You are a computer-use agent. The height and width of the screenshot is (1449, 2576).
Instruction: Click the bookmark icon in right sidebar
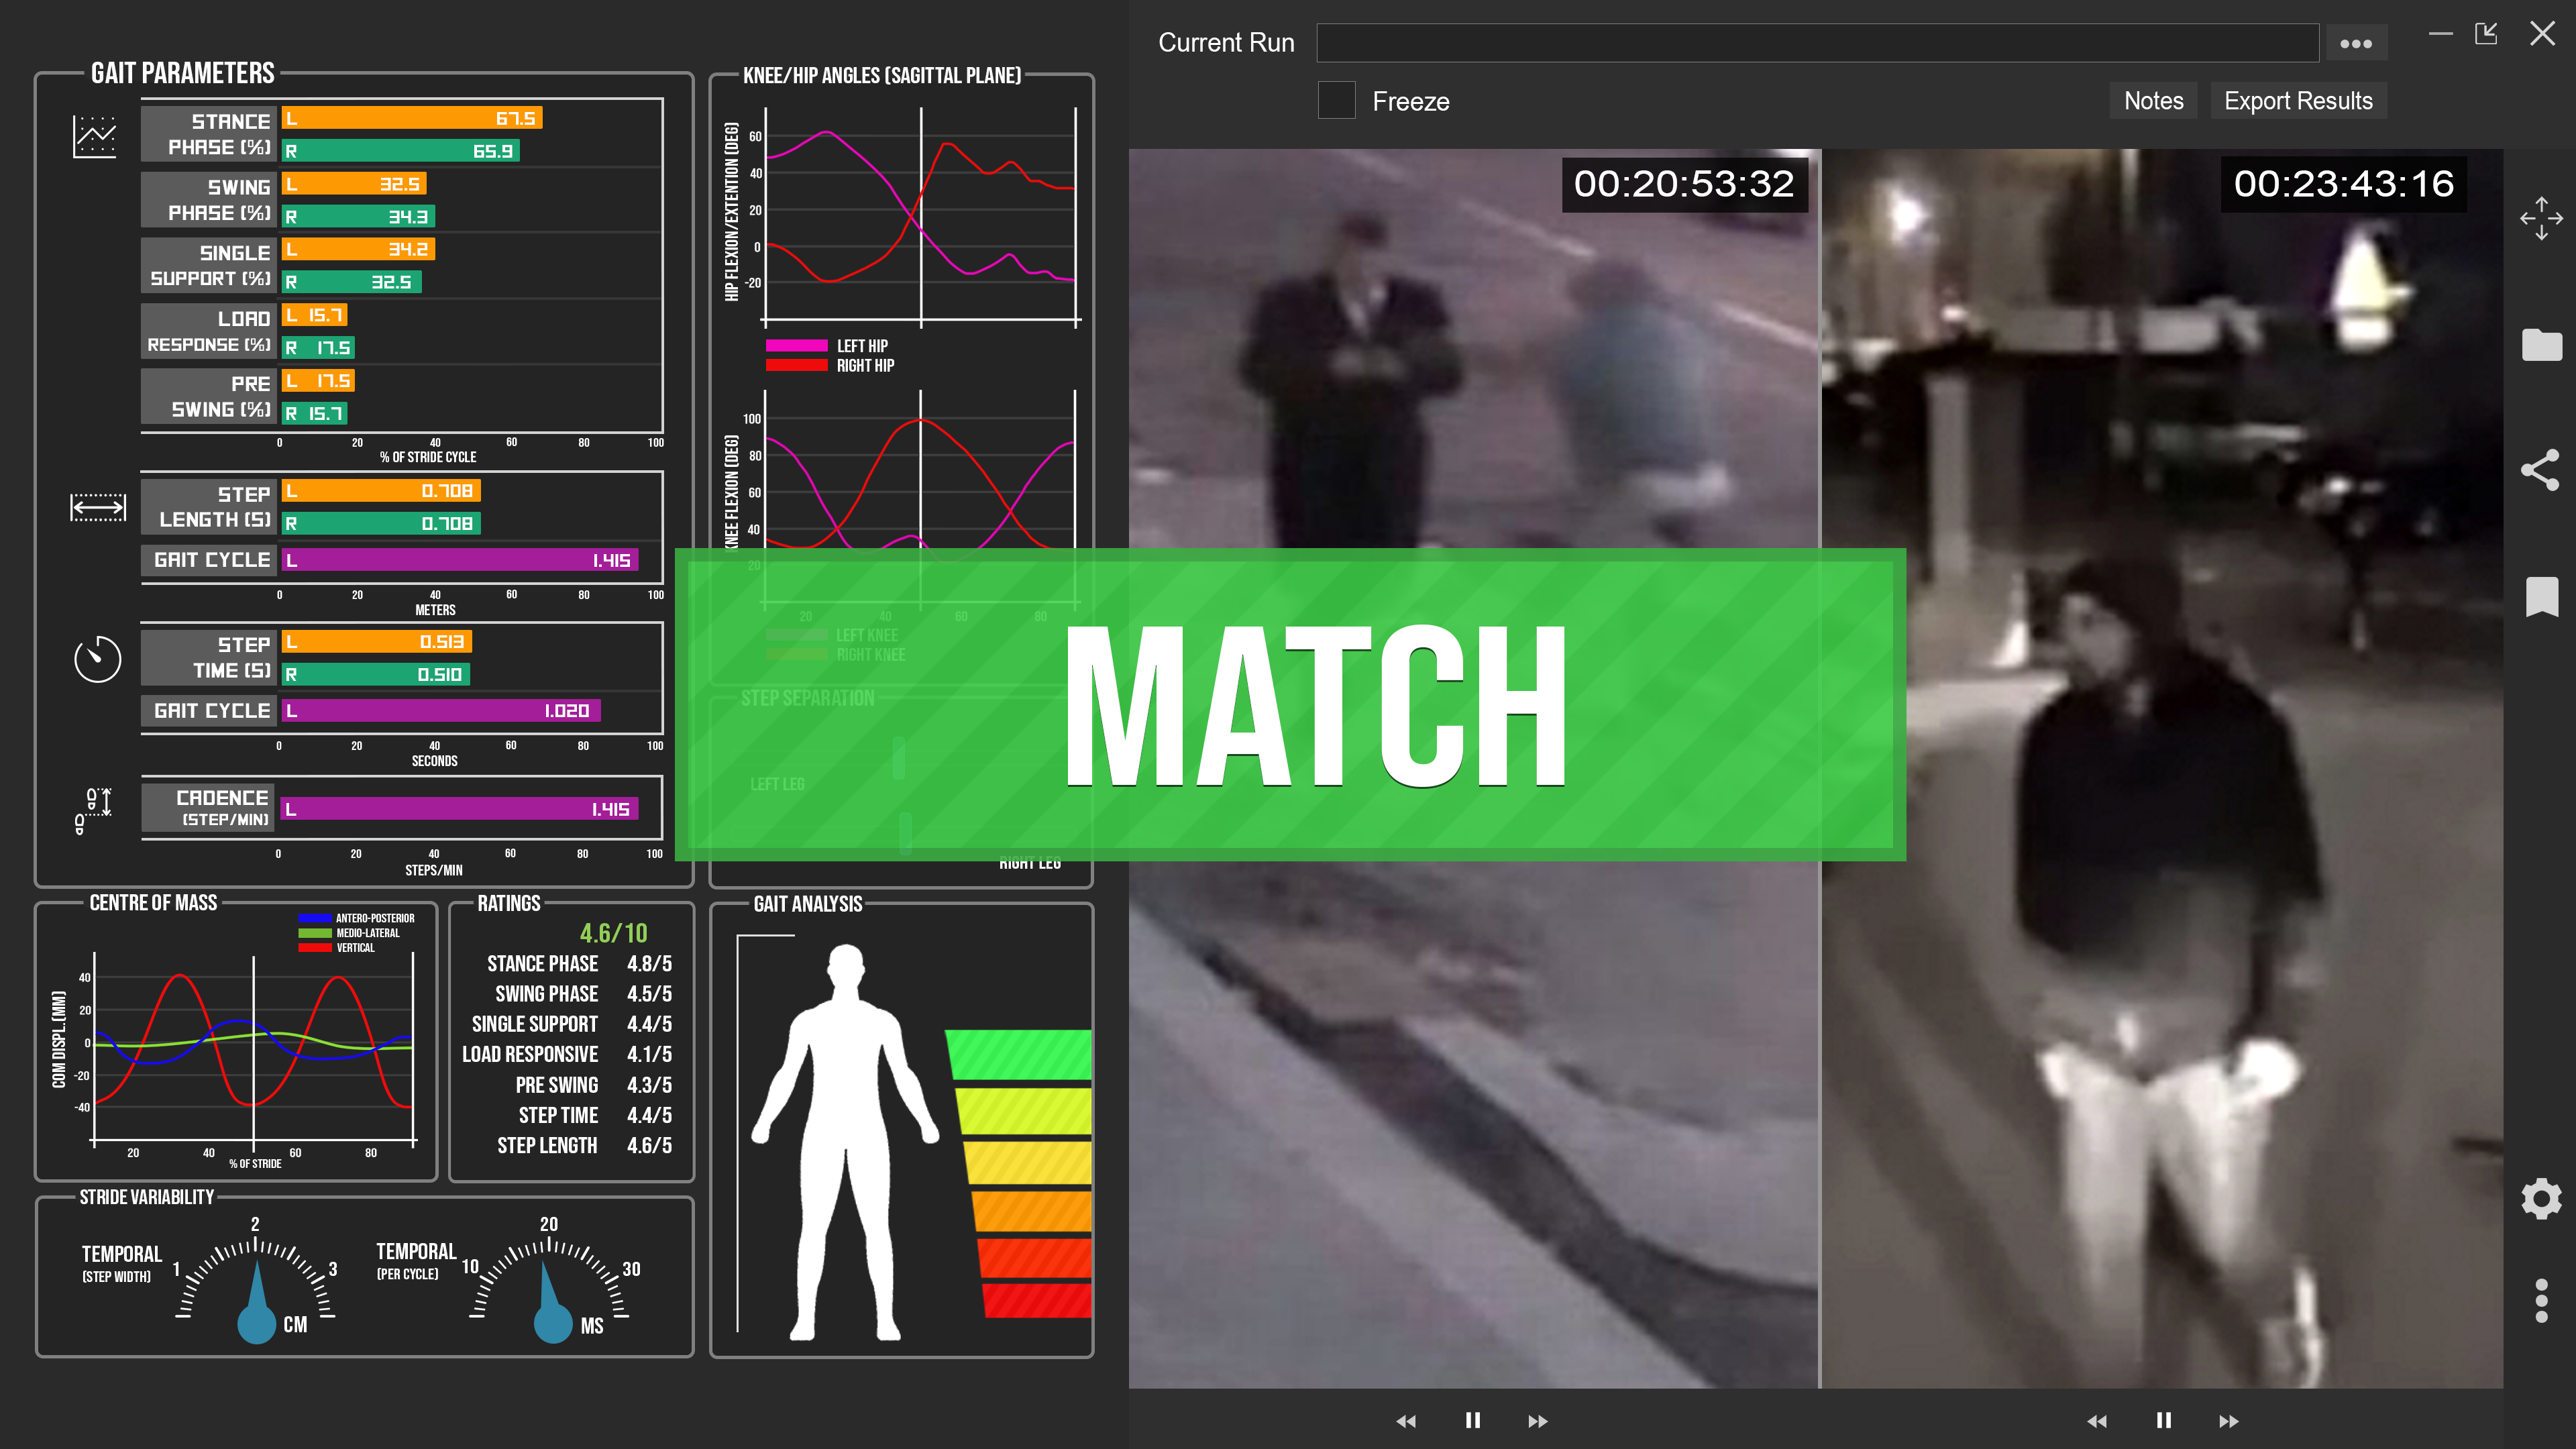[2541, 597]
